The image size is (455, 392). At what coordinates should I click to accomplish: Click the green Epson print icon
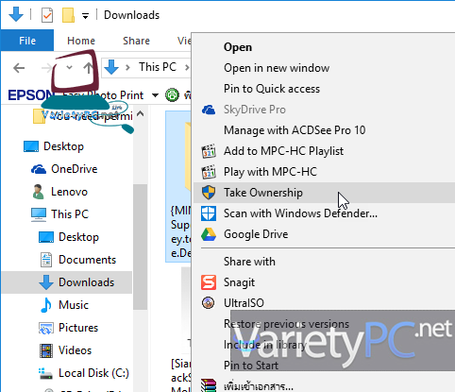coord(172,94)
